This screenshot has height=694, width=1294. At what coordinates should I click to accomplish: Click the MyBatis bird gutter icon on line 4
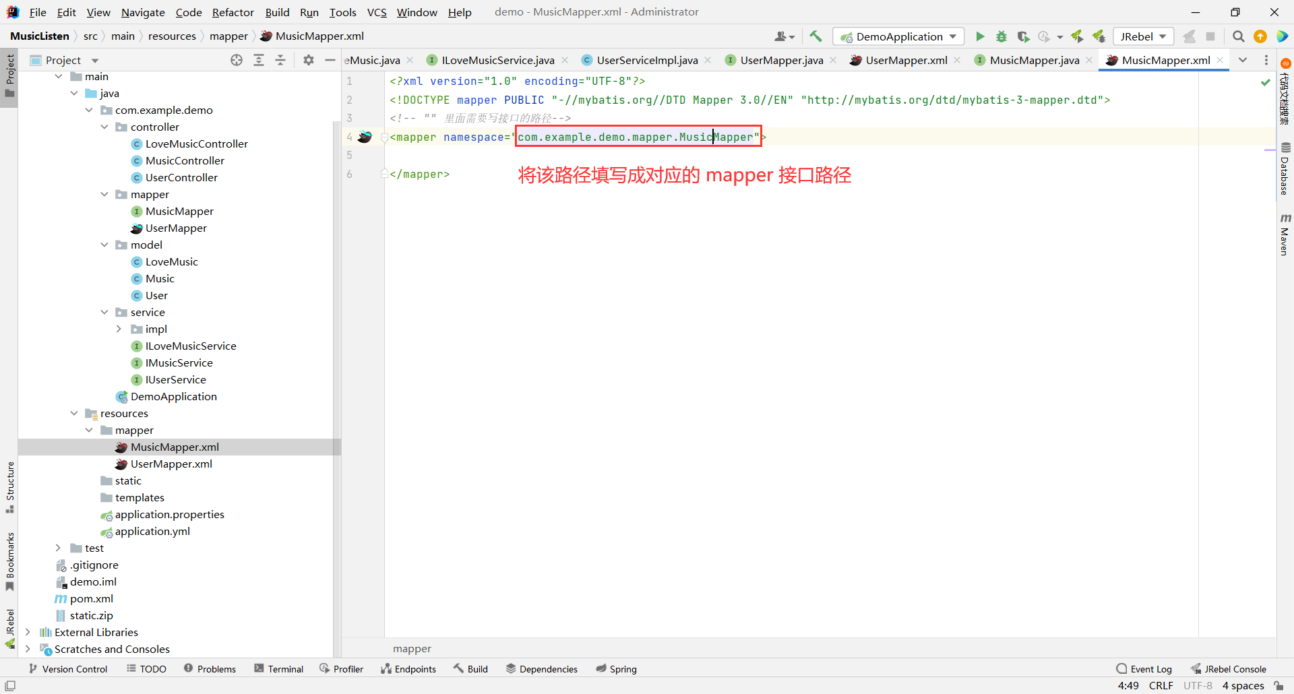tap(365, 137)
